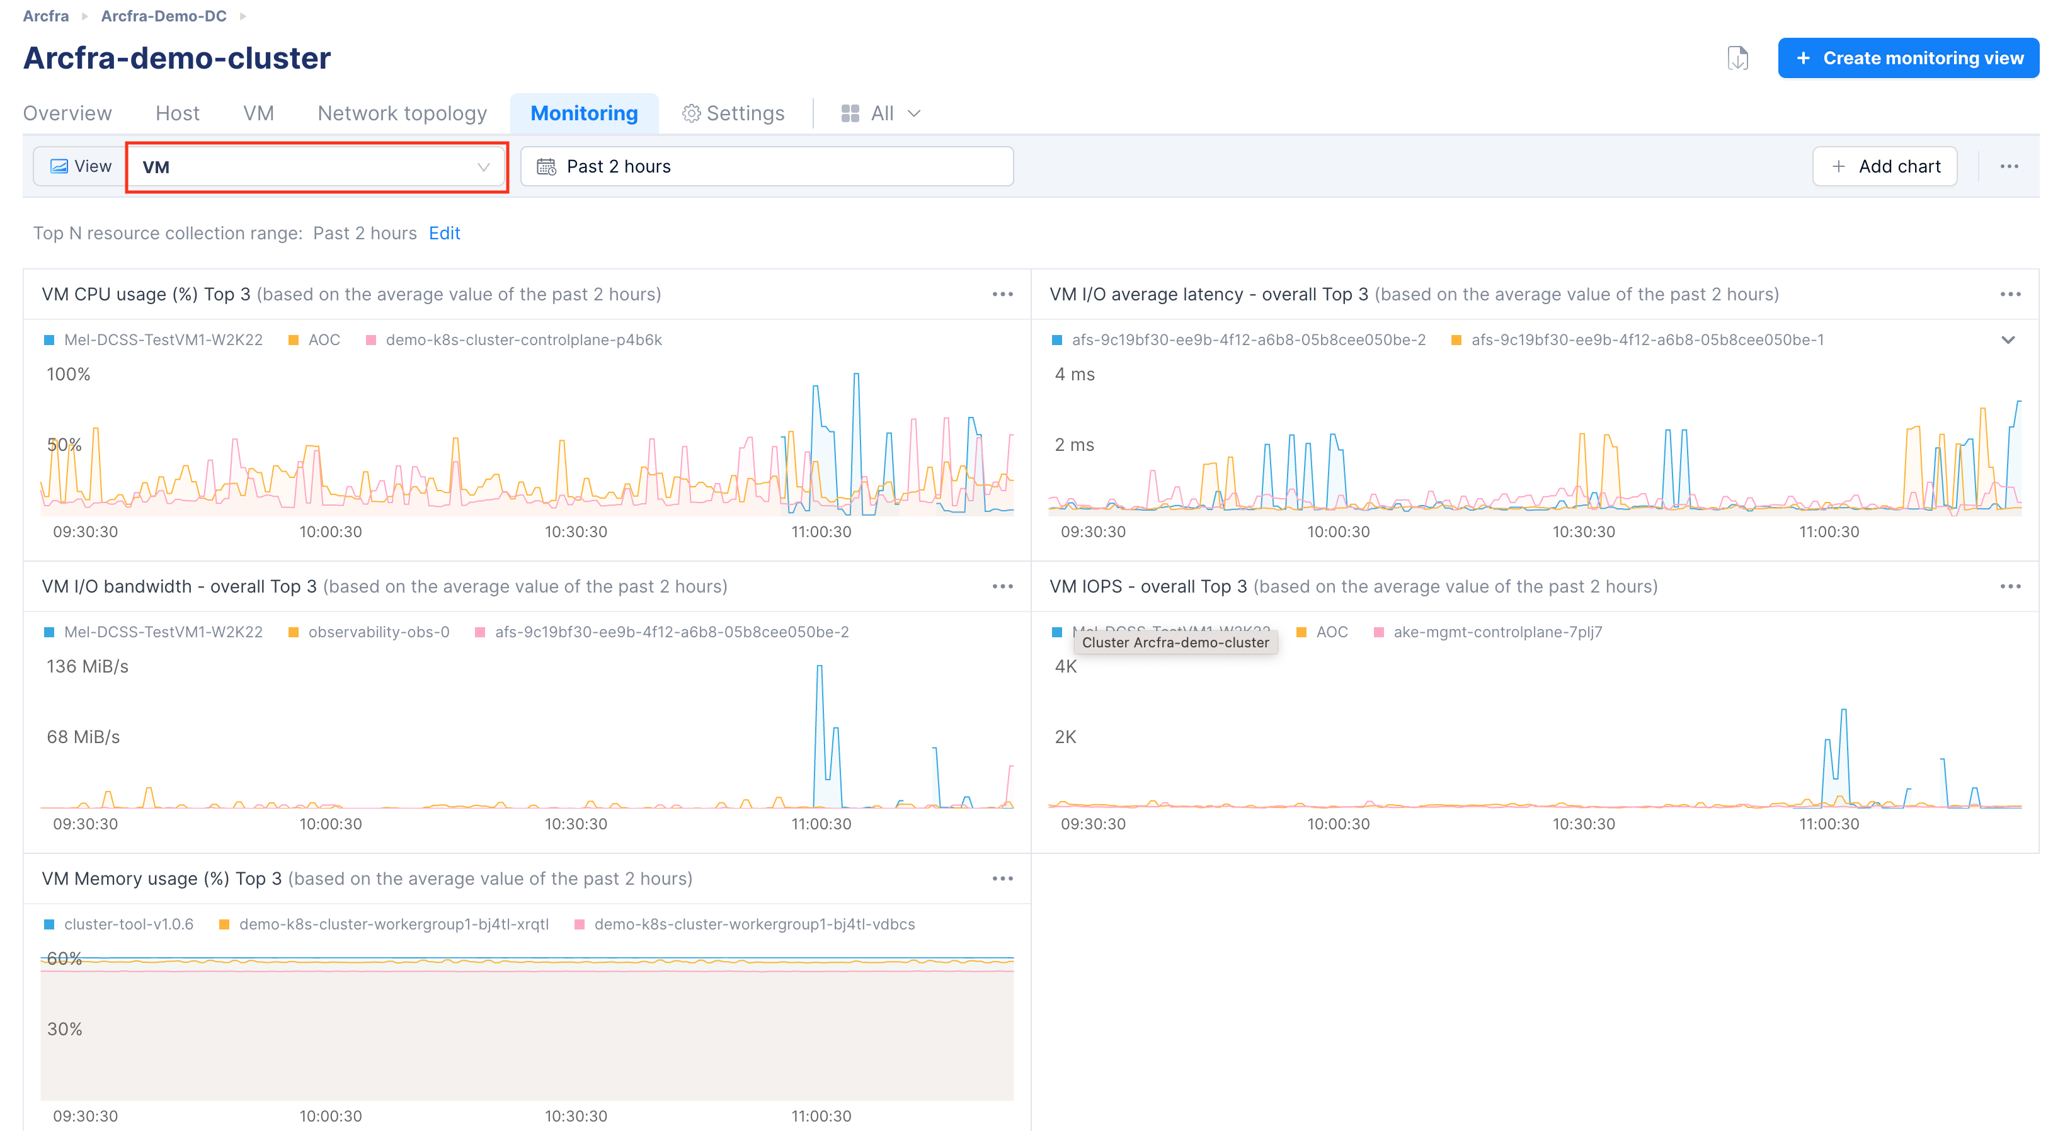The width and height of the screenshot is (2070, 1131).
Task: Click the plus icon in Create monitoring view
Action: (x=1803, y=58)
